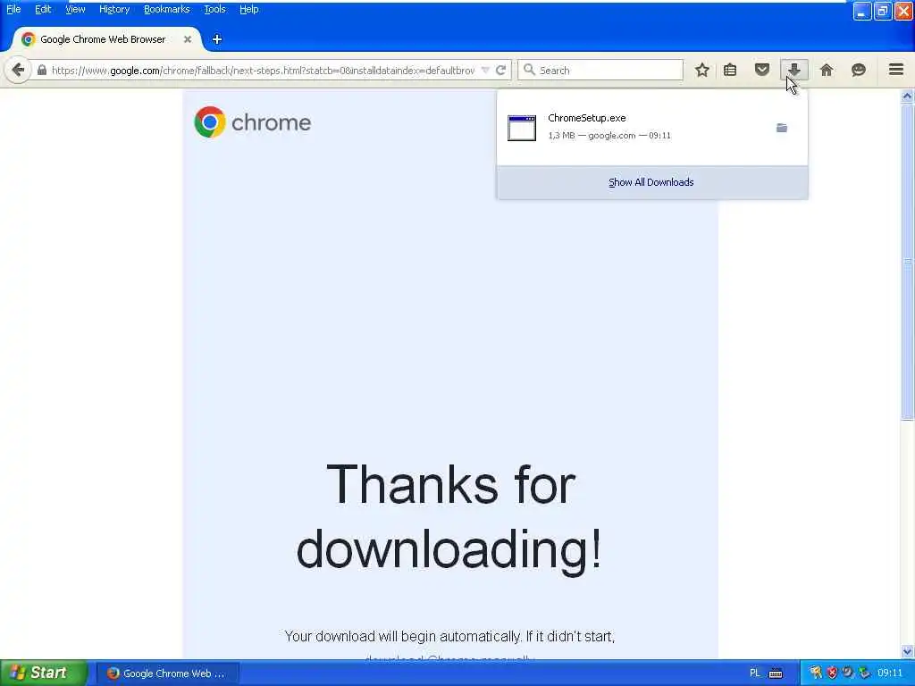Click the vertical scrollbar thumb

907,261
